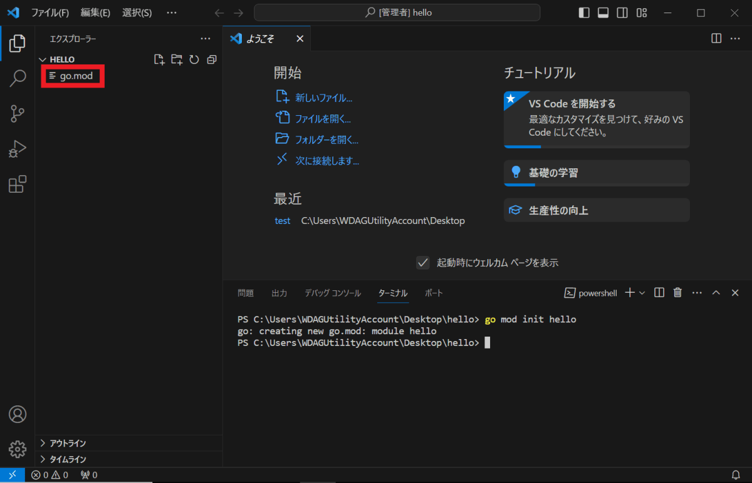Switch to the 出力 panel tab
This screenshot has height=483, width=752.
click(x=279, y=293)
